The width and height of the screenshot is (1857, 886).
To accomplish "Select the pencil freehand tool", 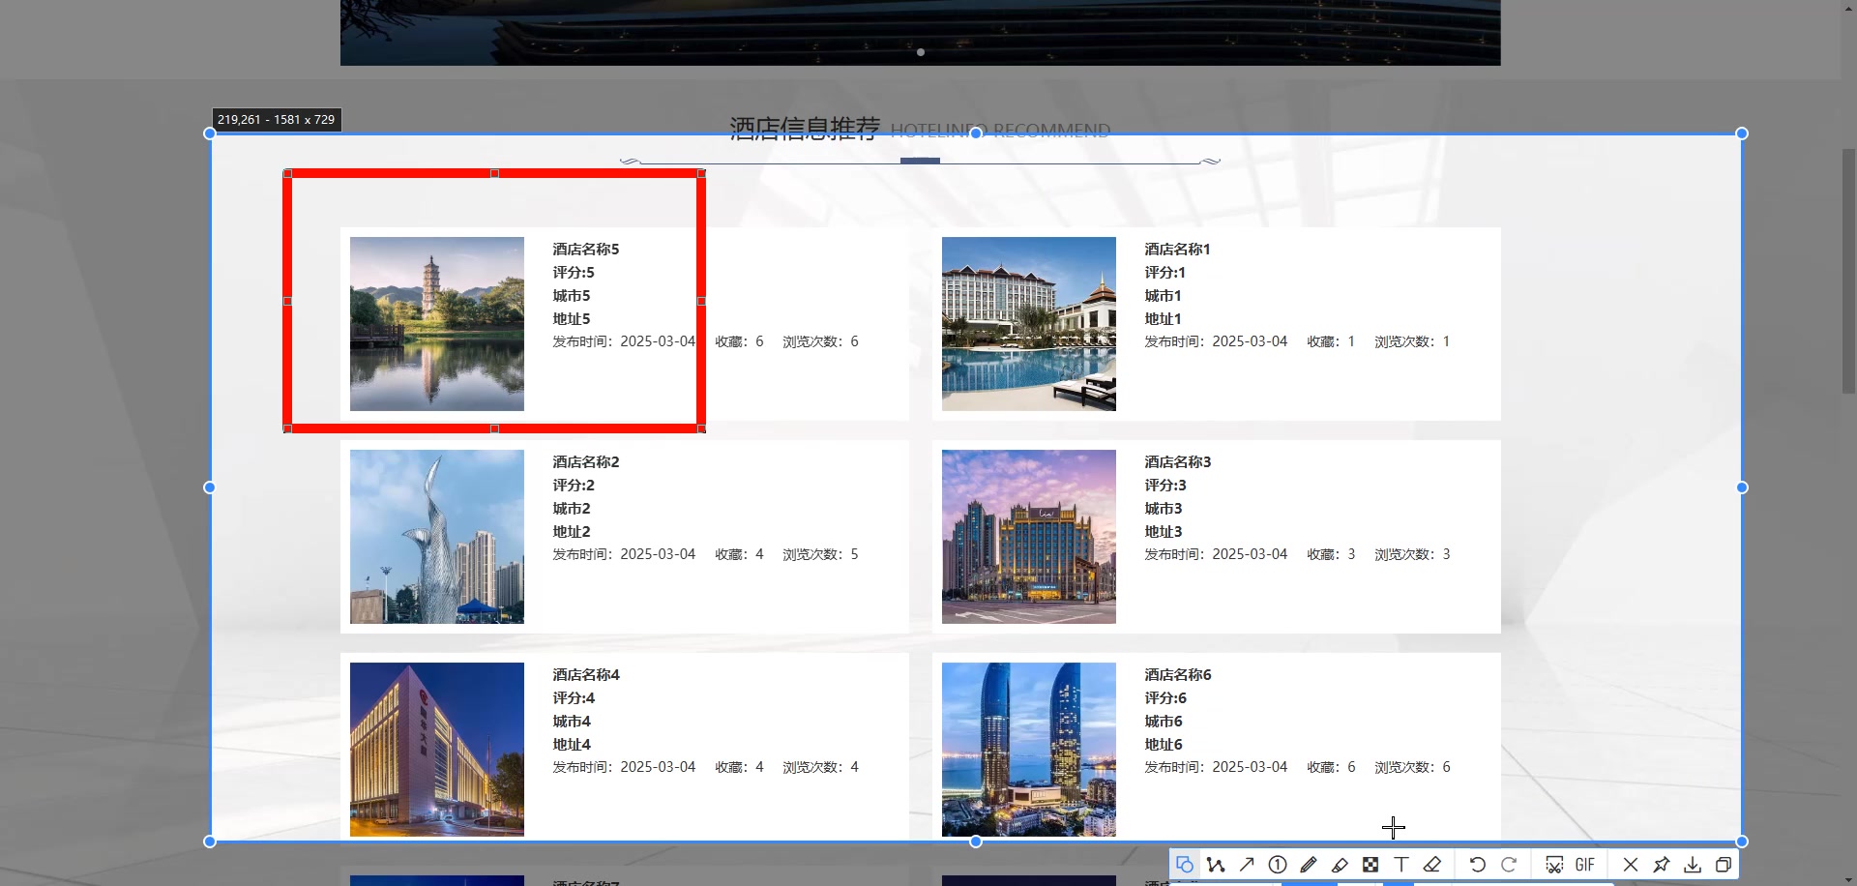I will tap(1309, 865).
